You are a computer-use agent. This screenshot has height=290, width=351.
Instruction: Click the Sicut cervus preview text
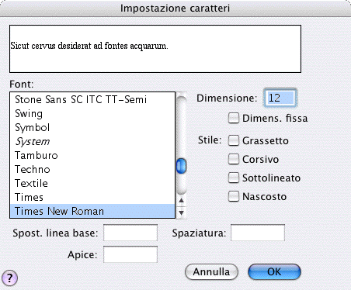click(89, 46)
